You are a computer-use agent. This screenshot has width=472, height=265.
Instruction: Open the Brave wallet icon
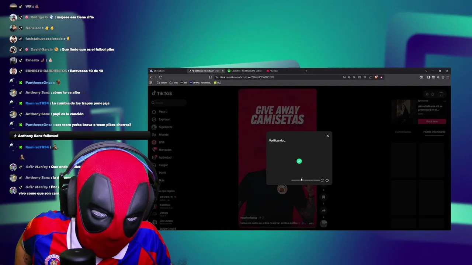pyautogui.click(x=433, y=77)
